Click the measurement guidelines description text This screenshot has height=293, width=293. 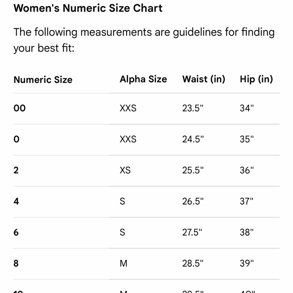(144, 40)
